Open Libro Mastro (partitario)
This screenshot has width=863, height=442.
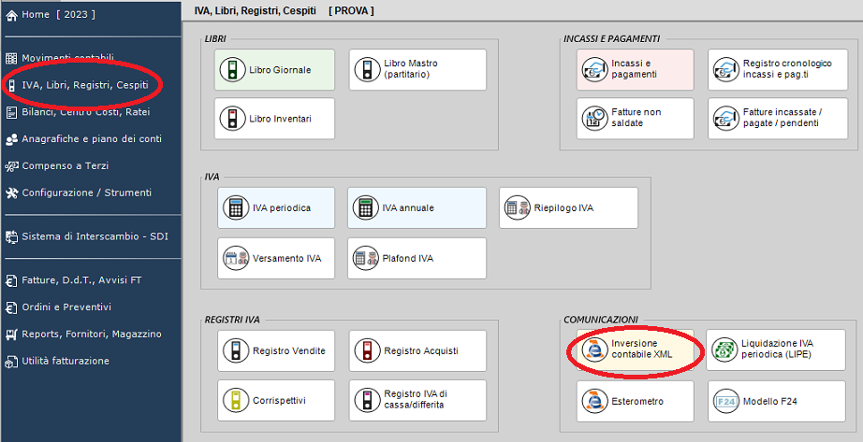pyautogui.click(x=417, y=70)
